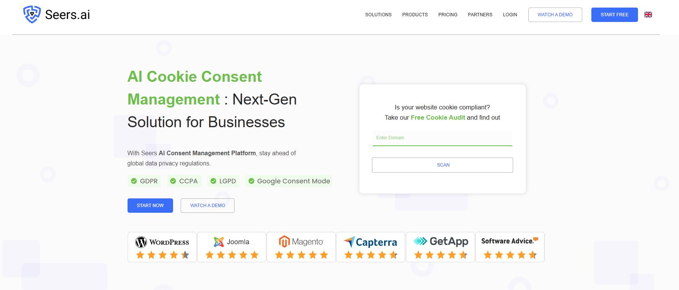Image resolution: width=679 pixels, height=290 pixels.
Task: Click the Joomla rating badge
Action: click(232, 247)
